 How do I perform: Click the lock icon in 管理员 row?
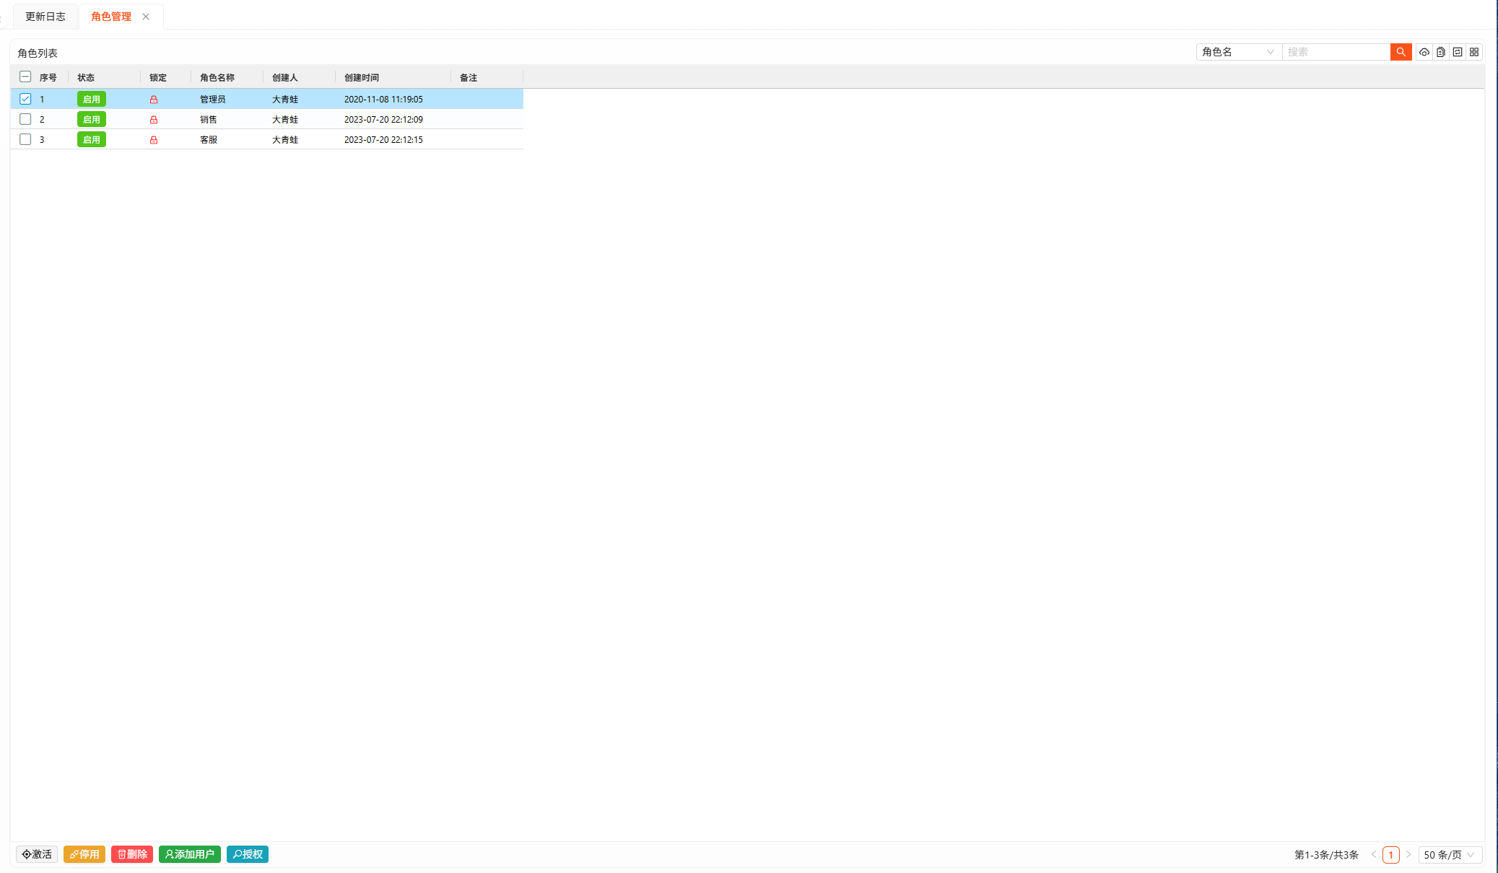154,100
